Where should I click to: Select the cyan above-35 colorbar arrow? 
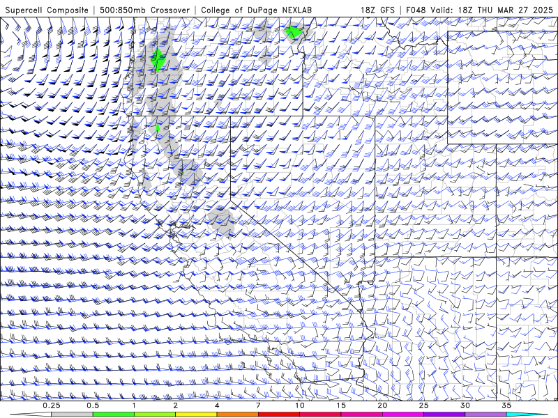(527, 415)
